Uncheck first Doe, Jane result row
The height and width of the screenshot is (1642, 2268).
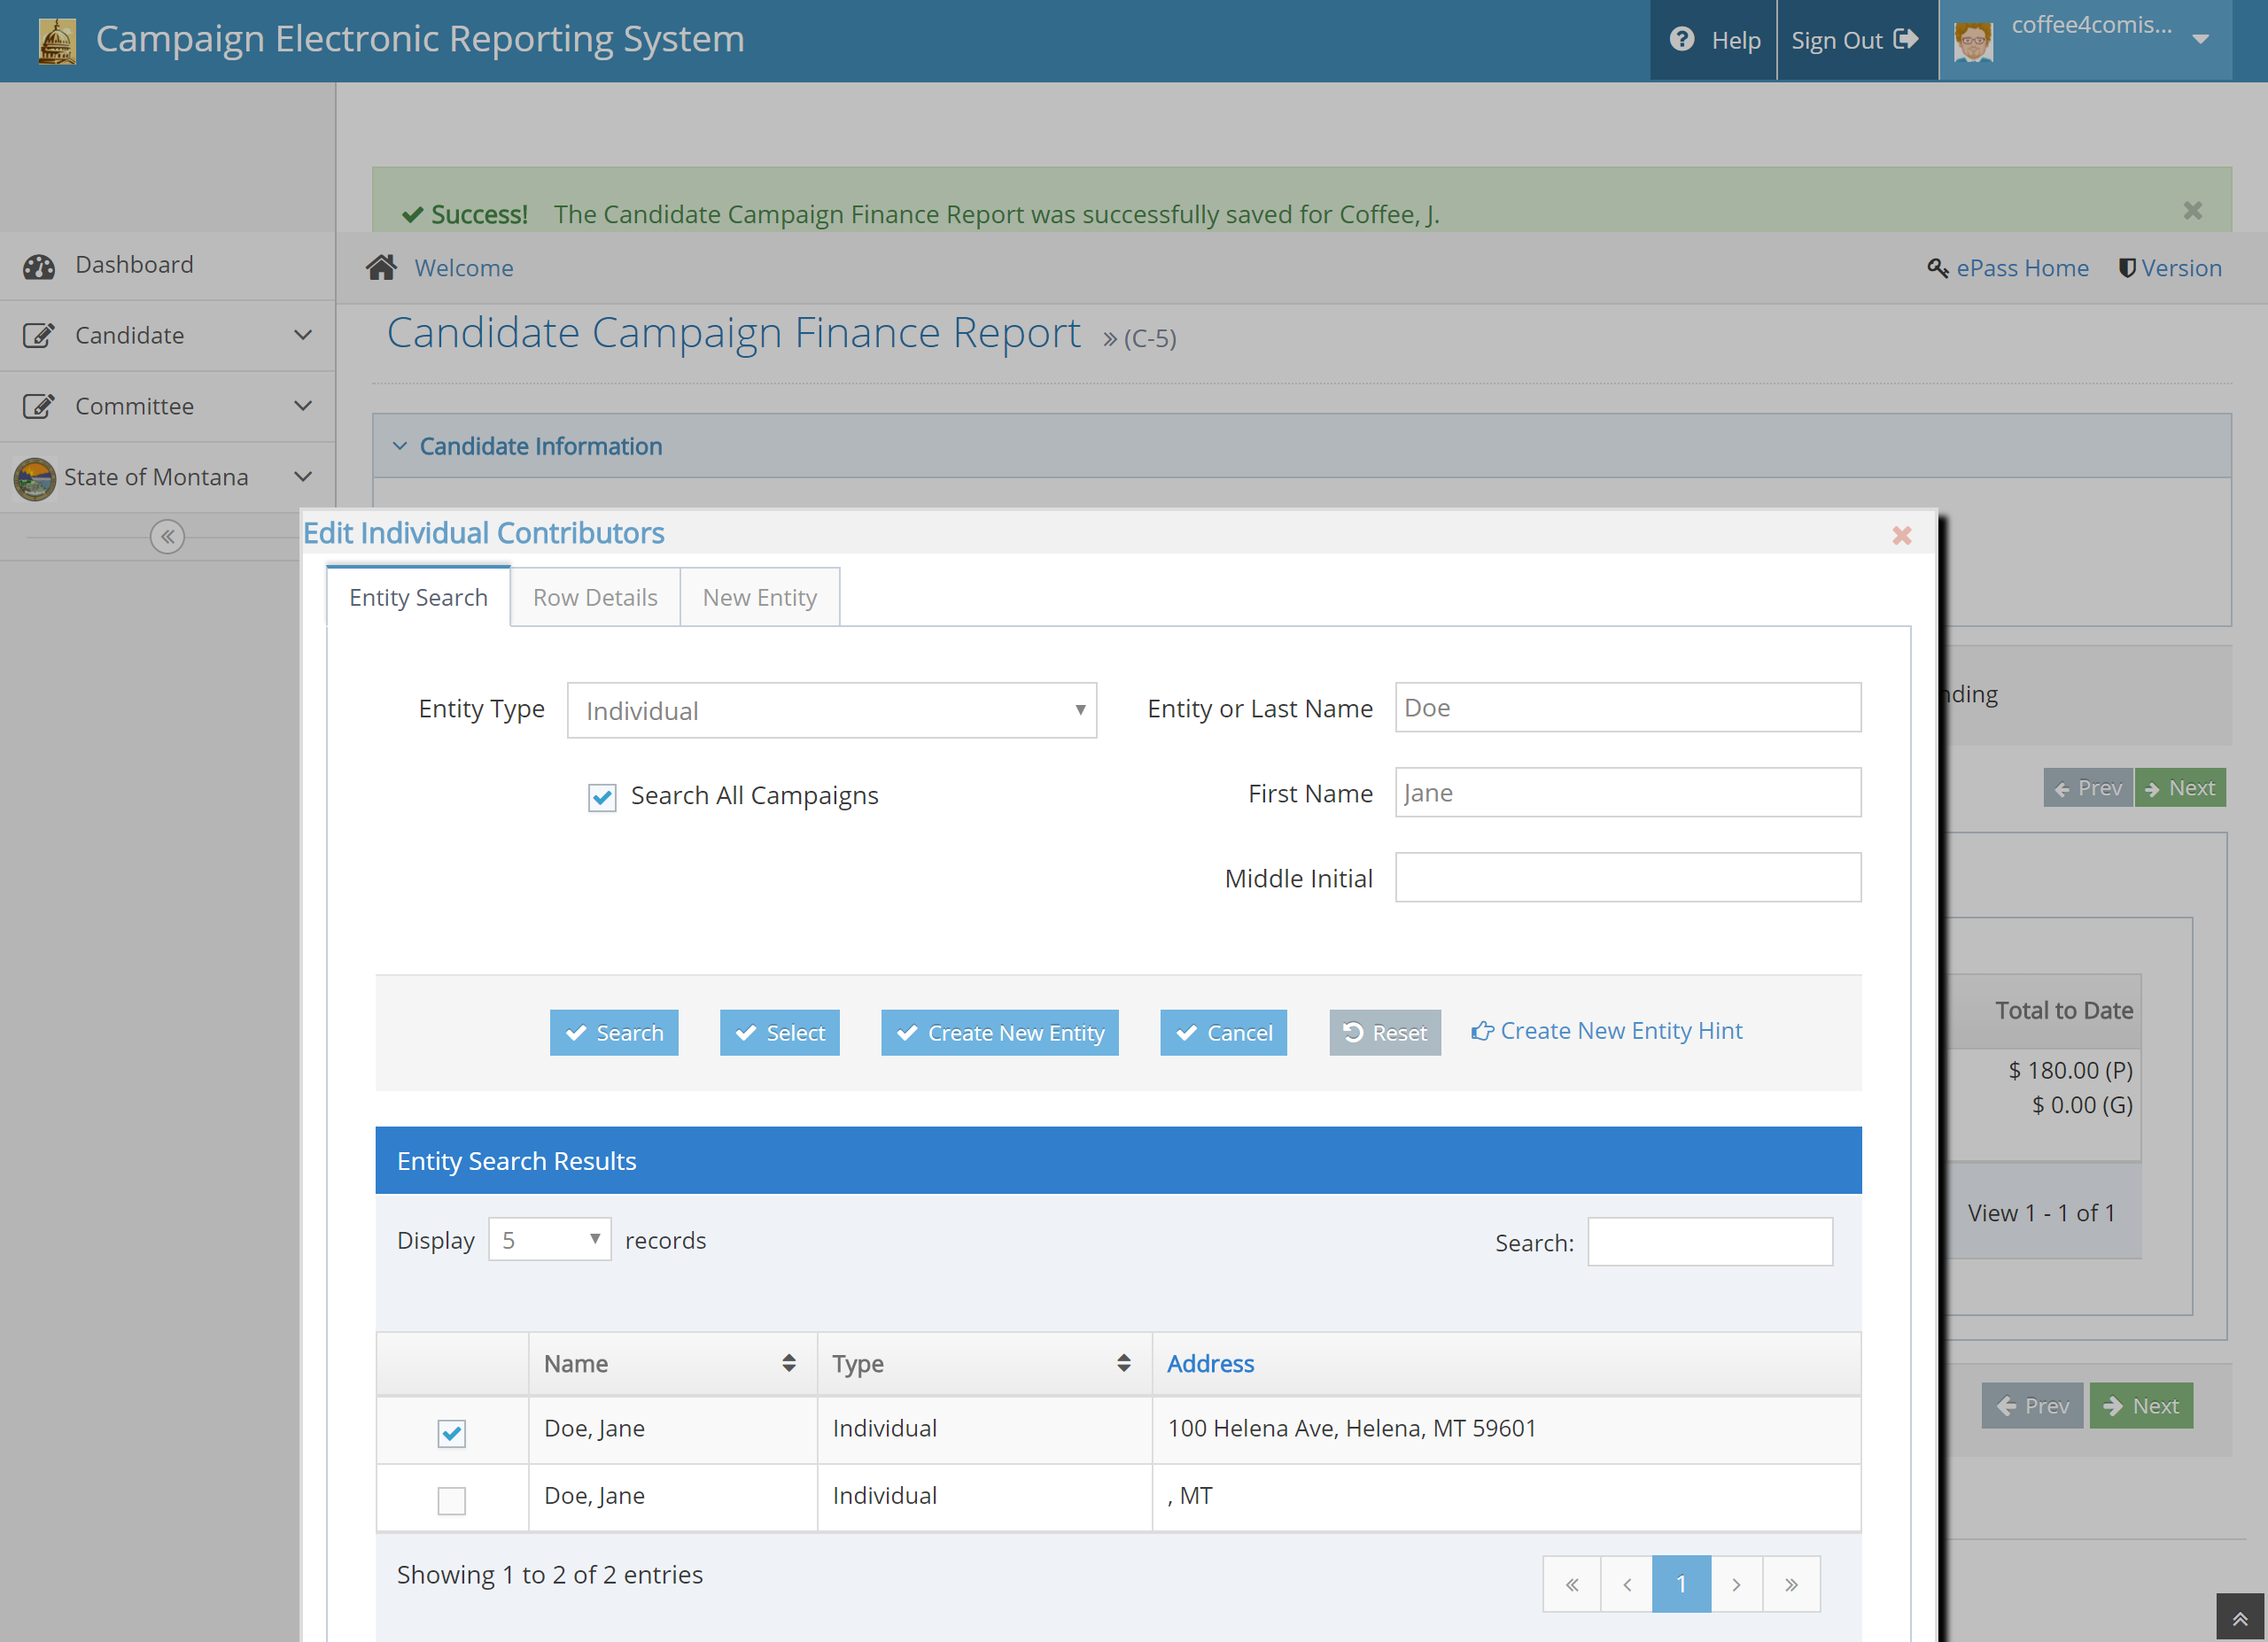pyautogui.click(x=452, y=1432)
